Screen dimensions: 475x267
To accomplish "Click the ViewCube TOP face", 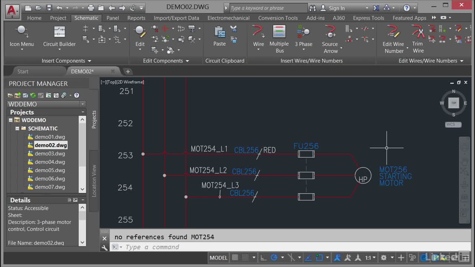I will 453,103.
